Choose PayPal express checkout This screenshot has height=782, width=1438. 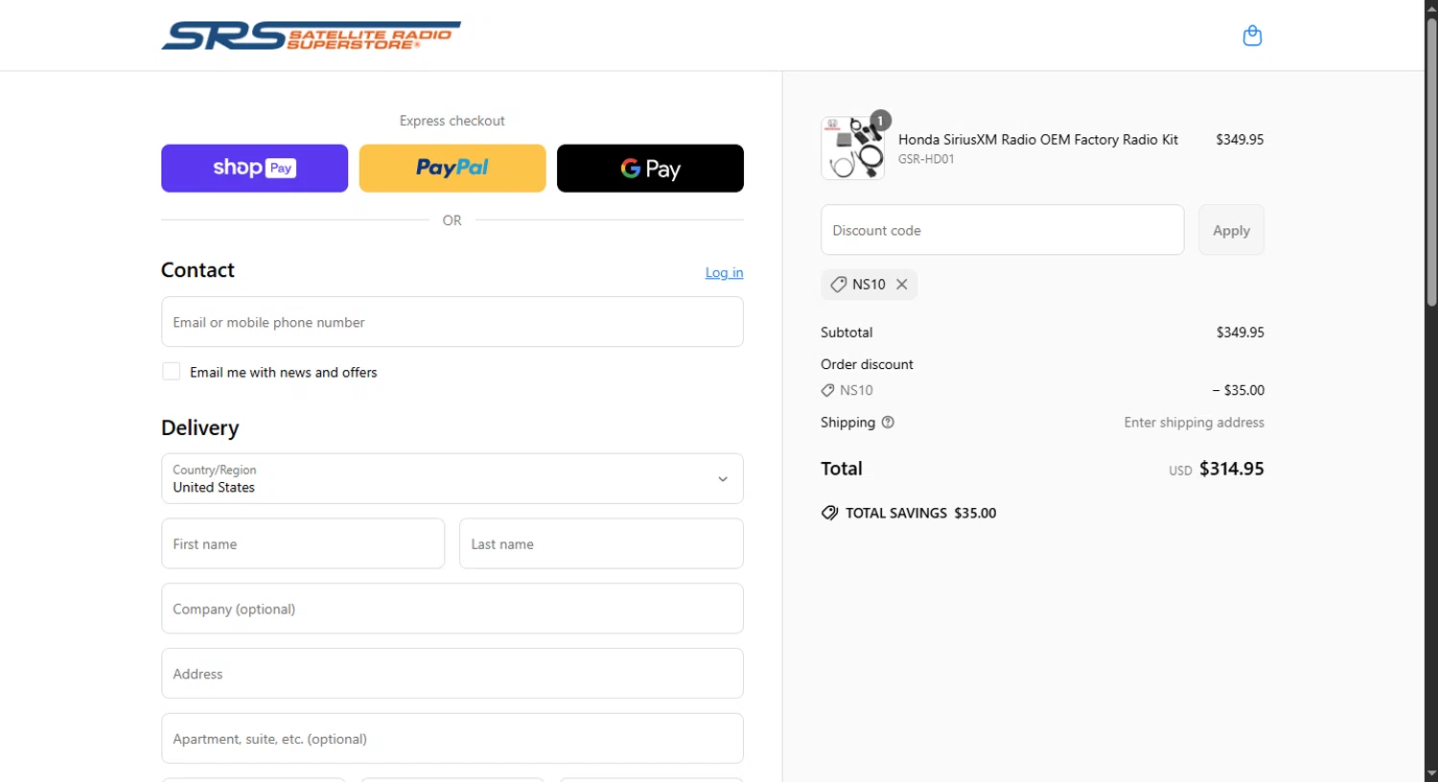(x=452, y=169)
